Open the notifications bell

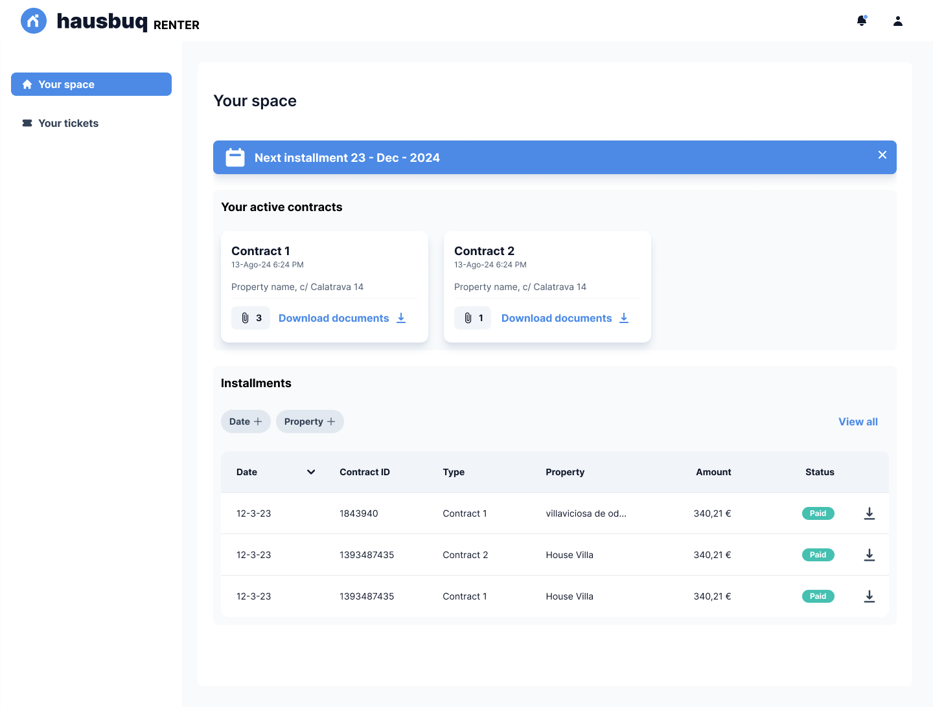coord(862,21)
